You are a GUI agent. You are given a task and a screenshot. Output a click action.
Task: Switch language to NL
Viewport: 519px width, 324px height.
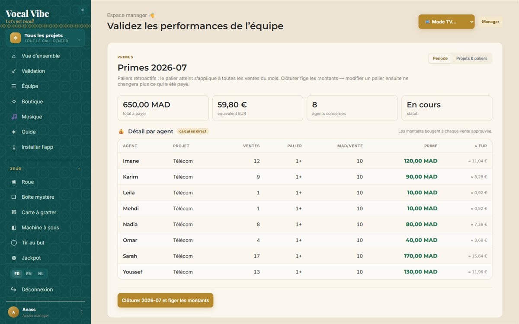(41, 274)
